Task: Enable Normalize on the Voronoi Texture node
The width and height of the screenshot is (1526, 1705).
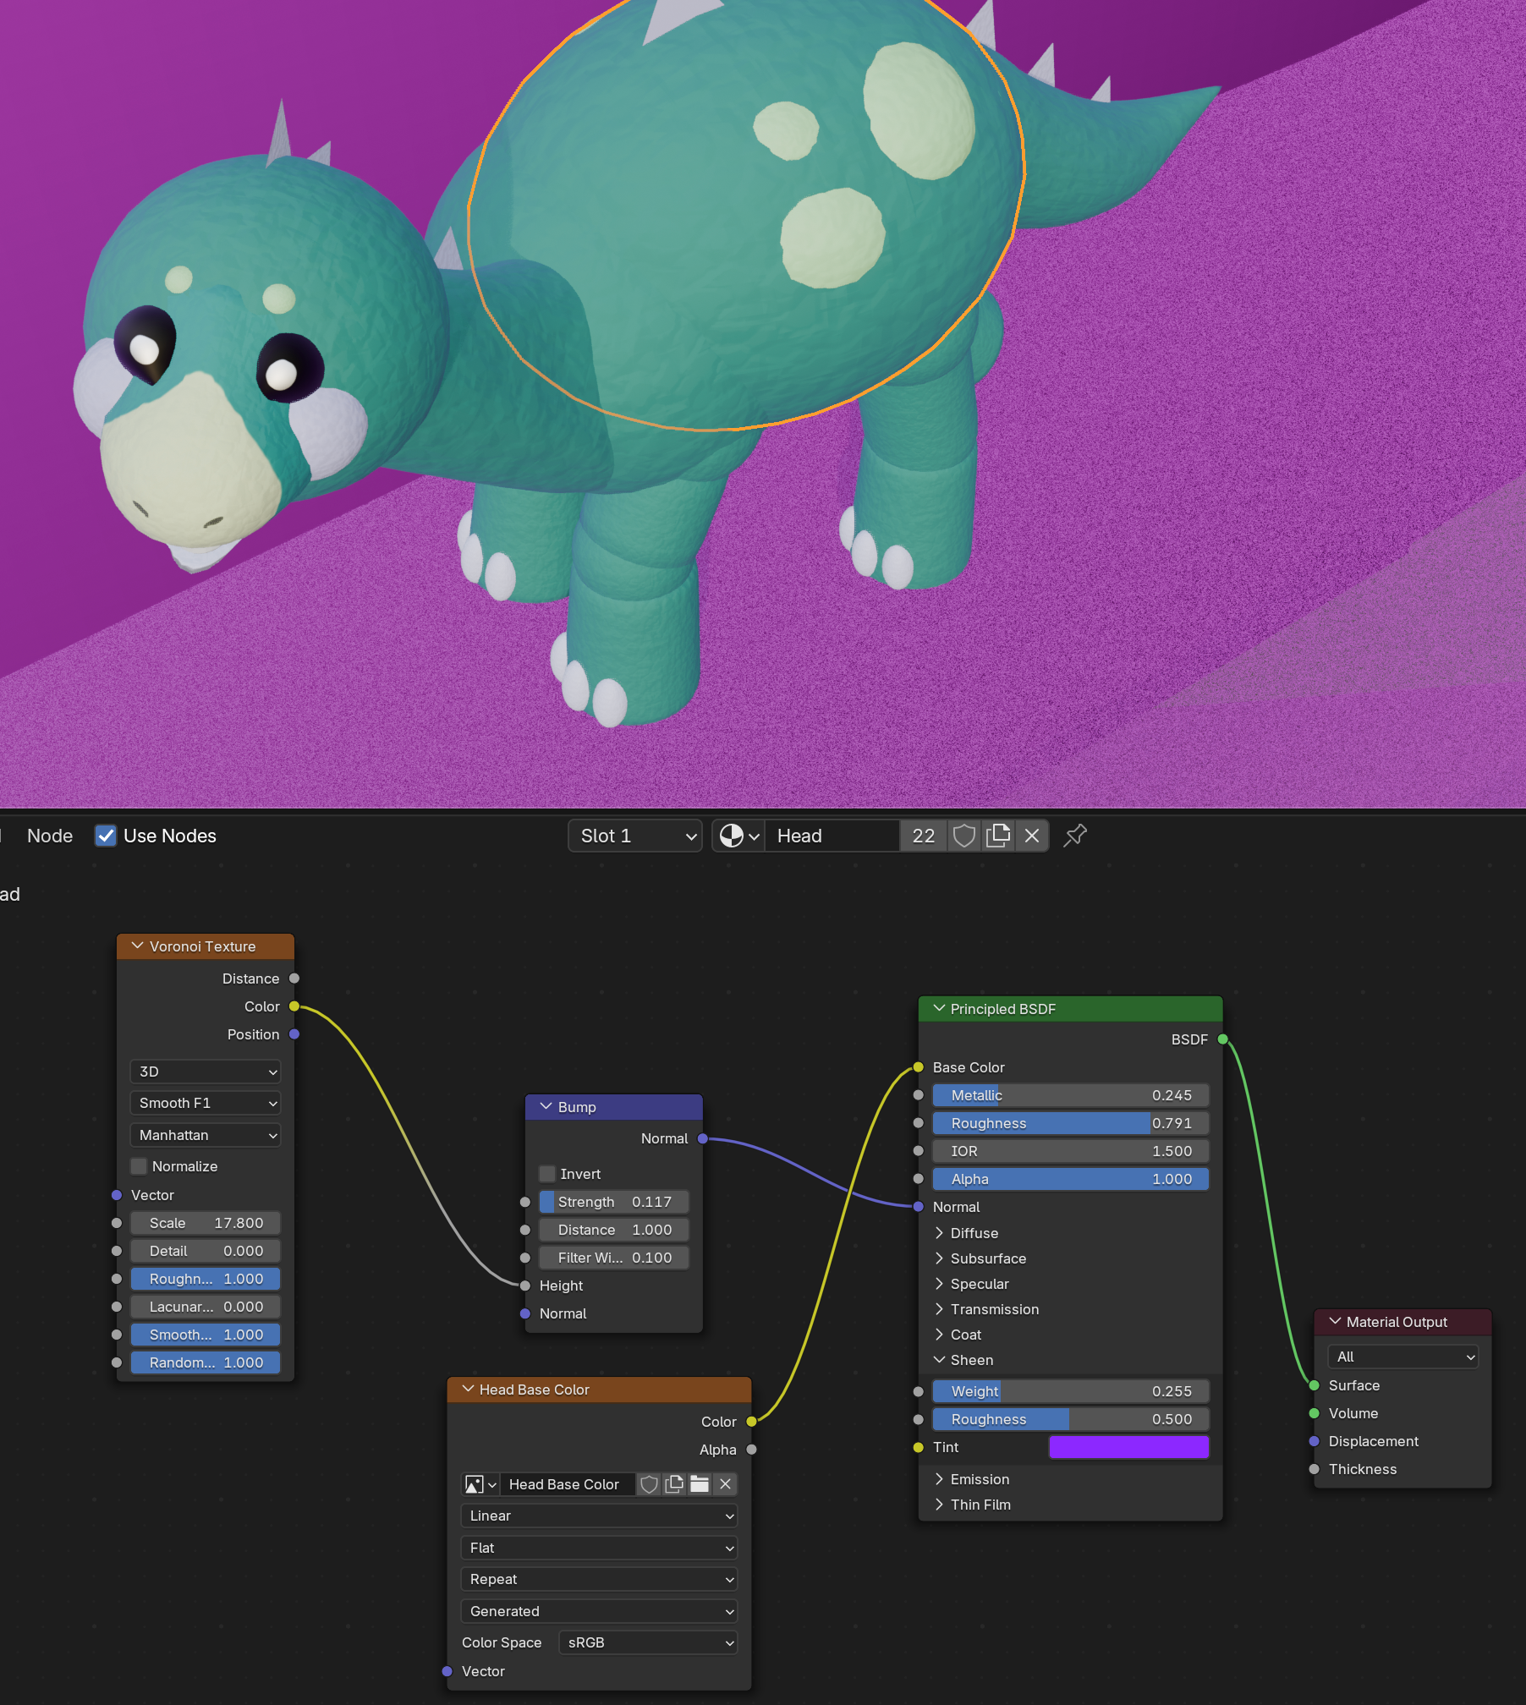Action: pyautogui.click(x=139, y=1166)
